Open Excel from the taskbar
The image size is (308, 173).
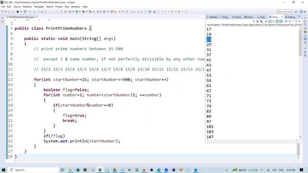click(78, 170)
